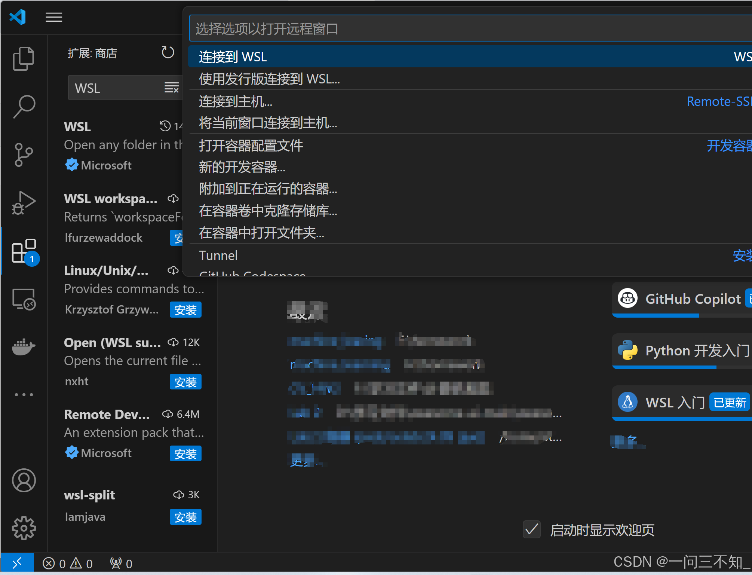Expand additional views ellipsis in activity bar
Viewport: 752px width, 575px height.
point(24,395)
